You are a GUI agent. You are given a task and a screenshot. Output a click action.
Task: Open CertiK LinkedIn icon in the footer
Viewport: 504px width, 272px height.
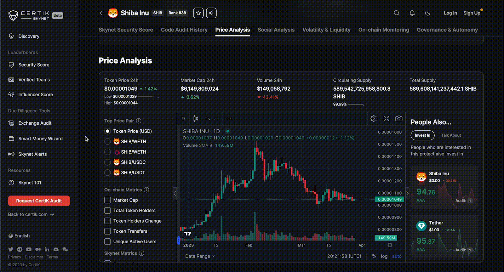click(47, 249)
